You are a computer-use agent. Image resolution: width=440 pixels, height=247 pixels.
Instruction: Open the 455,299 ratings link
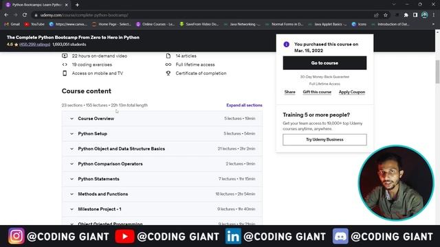click(x=35, y=44)
